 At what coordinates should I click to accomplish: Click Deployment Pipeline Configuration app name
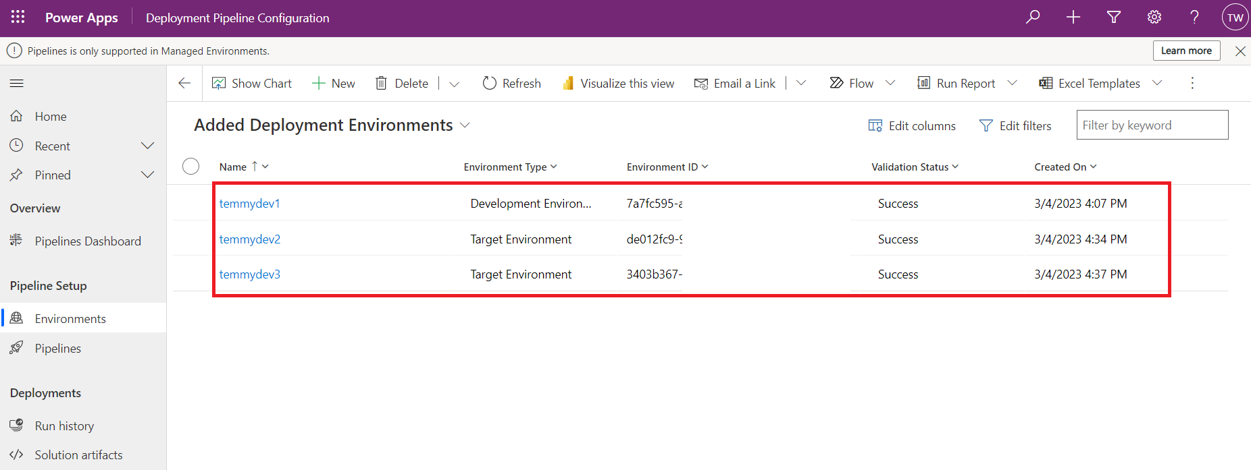pos(238,18)
